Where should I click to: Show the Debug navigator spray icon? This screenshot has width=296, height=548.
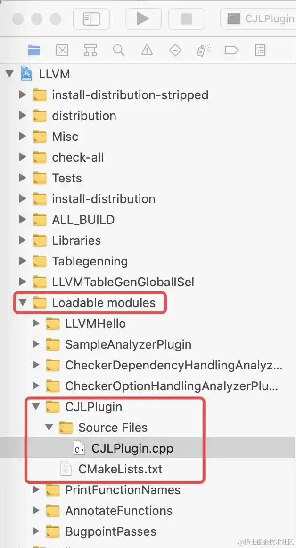point(203,51)
